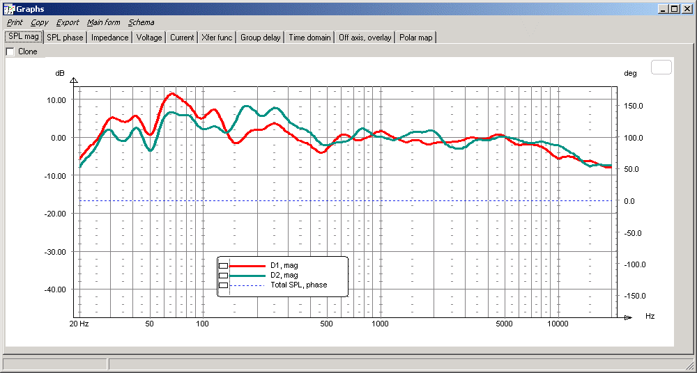Open the Print menu

click(x=15, y=22)
